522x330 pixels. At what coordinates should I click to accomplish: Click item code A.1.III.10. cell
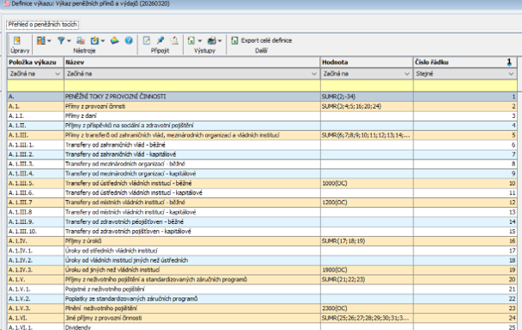35,231
